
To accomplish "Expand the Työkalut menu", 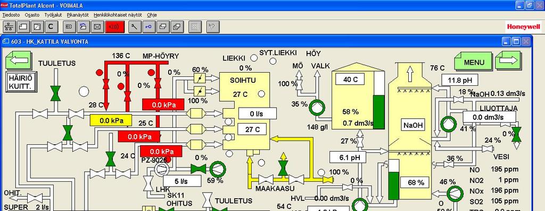I will (x=53, y=15).
